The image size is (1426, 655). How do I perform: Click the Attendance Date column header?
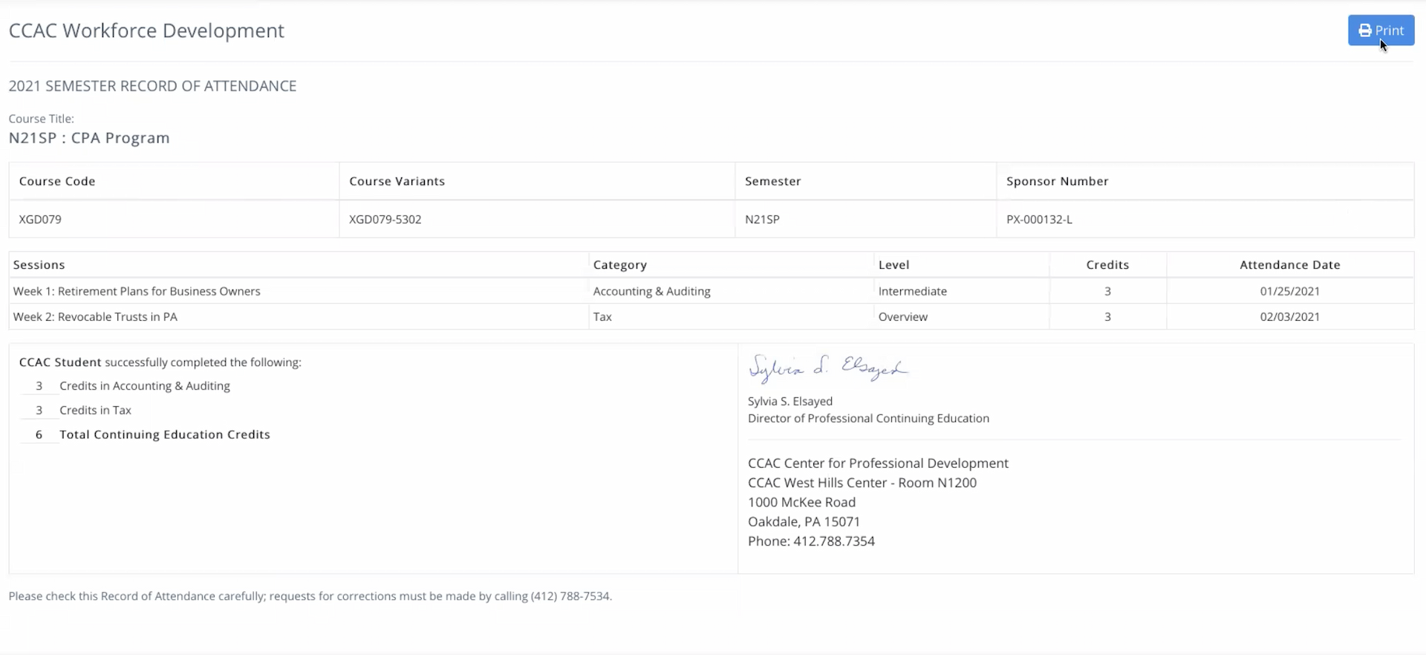pos(1289,264)
